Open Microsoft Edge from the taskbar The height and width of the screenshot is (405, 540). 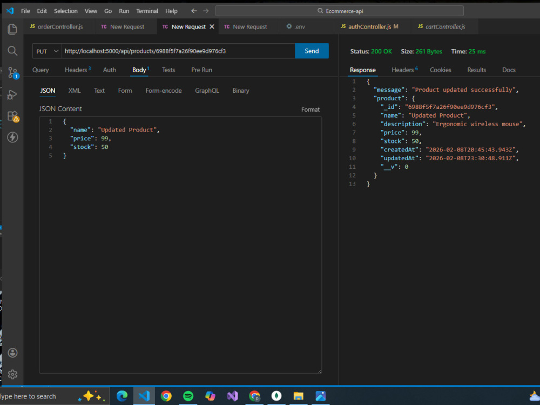pyautogui.click(x=122, y=396)
